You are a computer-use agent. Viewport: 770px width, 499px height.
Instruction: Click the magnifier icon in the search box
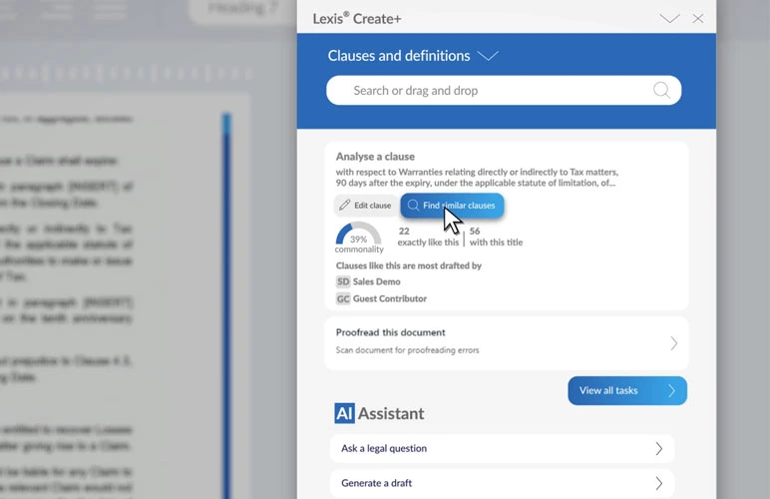(661, 91)
